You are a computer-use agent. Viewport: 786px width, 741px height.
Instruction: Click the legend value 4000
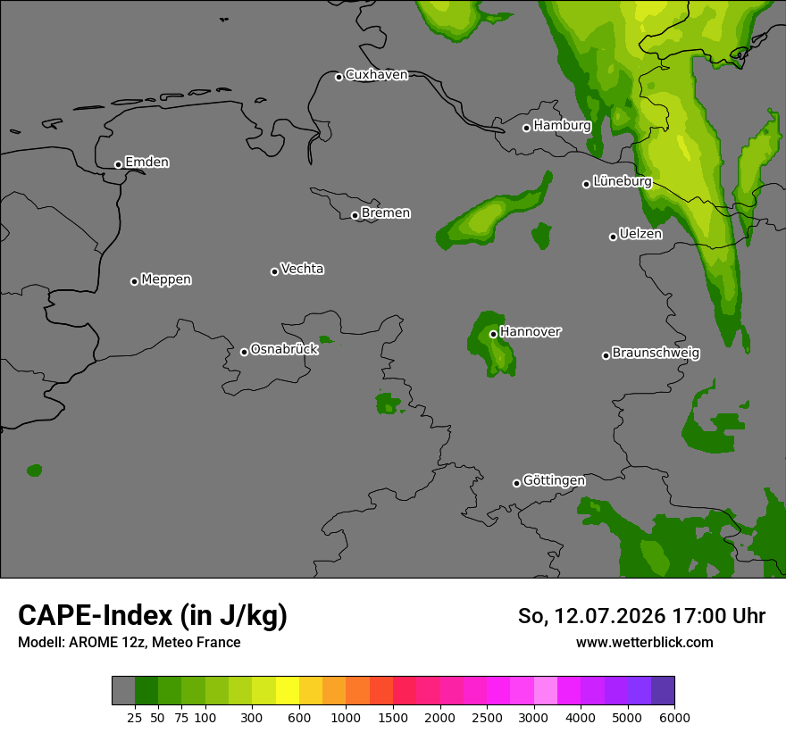pos(581,718)
